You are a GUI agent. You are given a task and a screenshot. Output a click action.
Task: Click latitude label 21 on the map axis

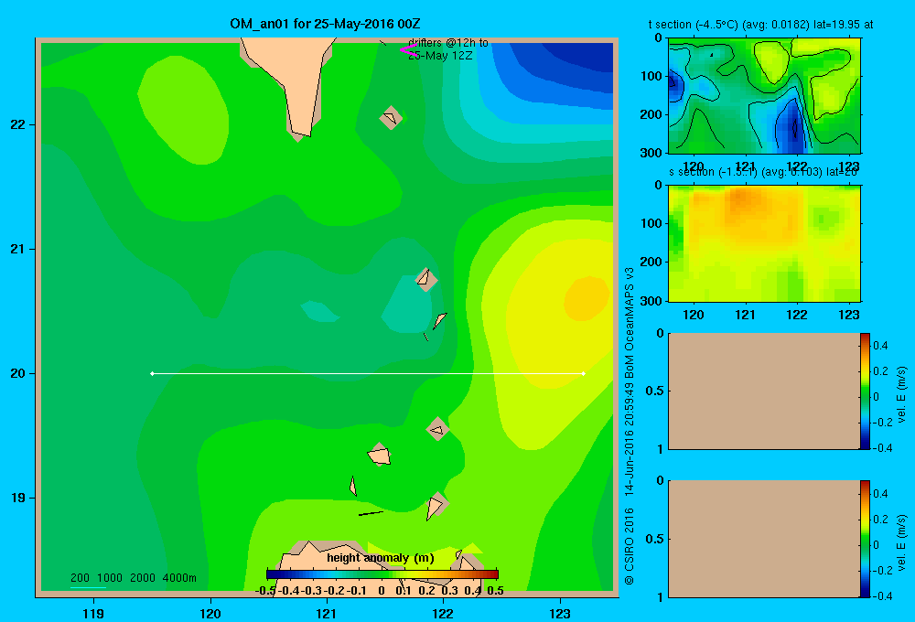tap(18, 249)
